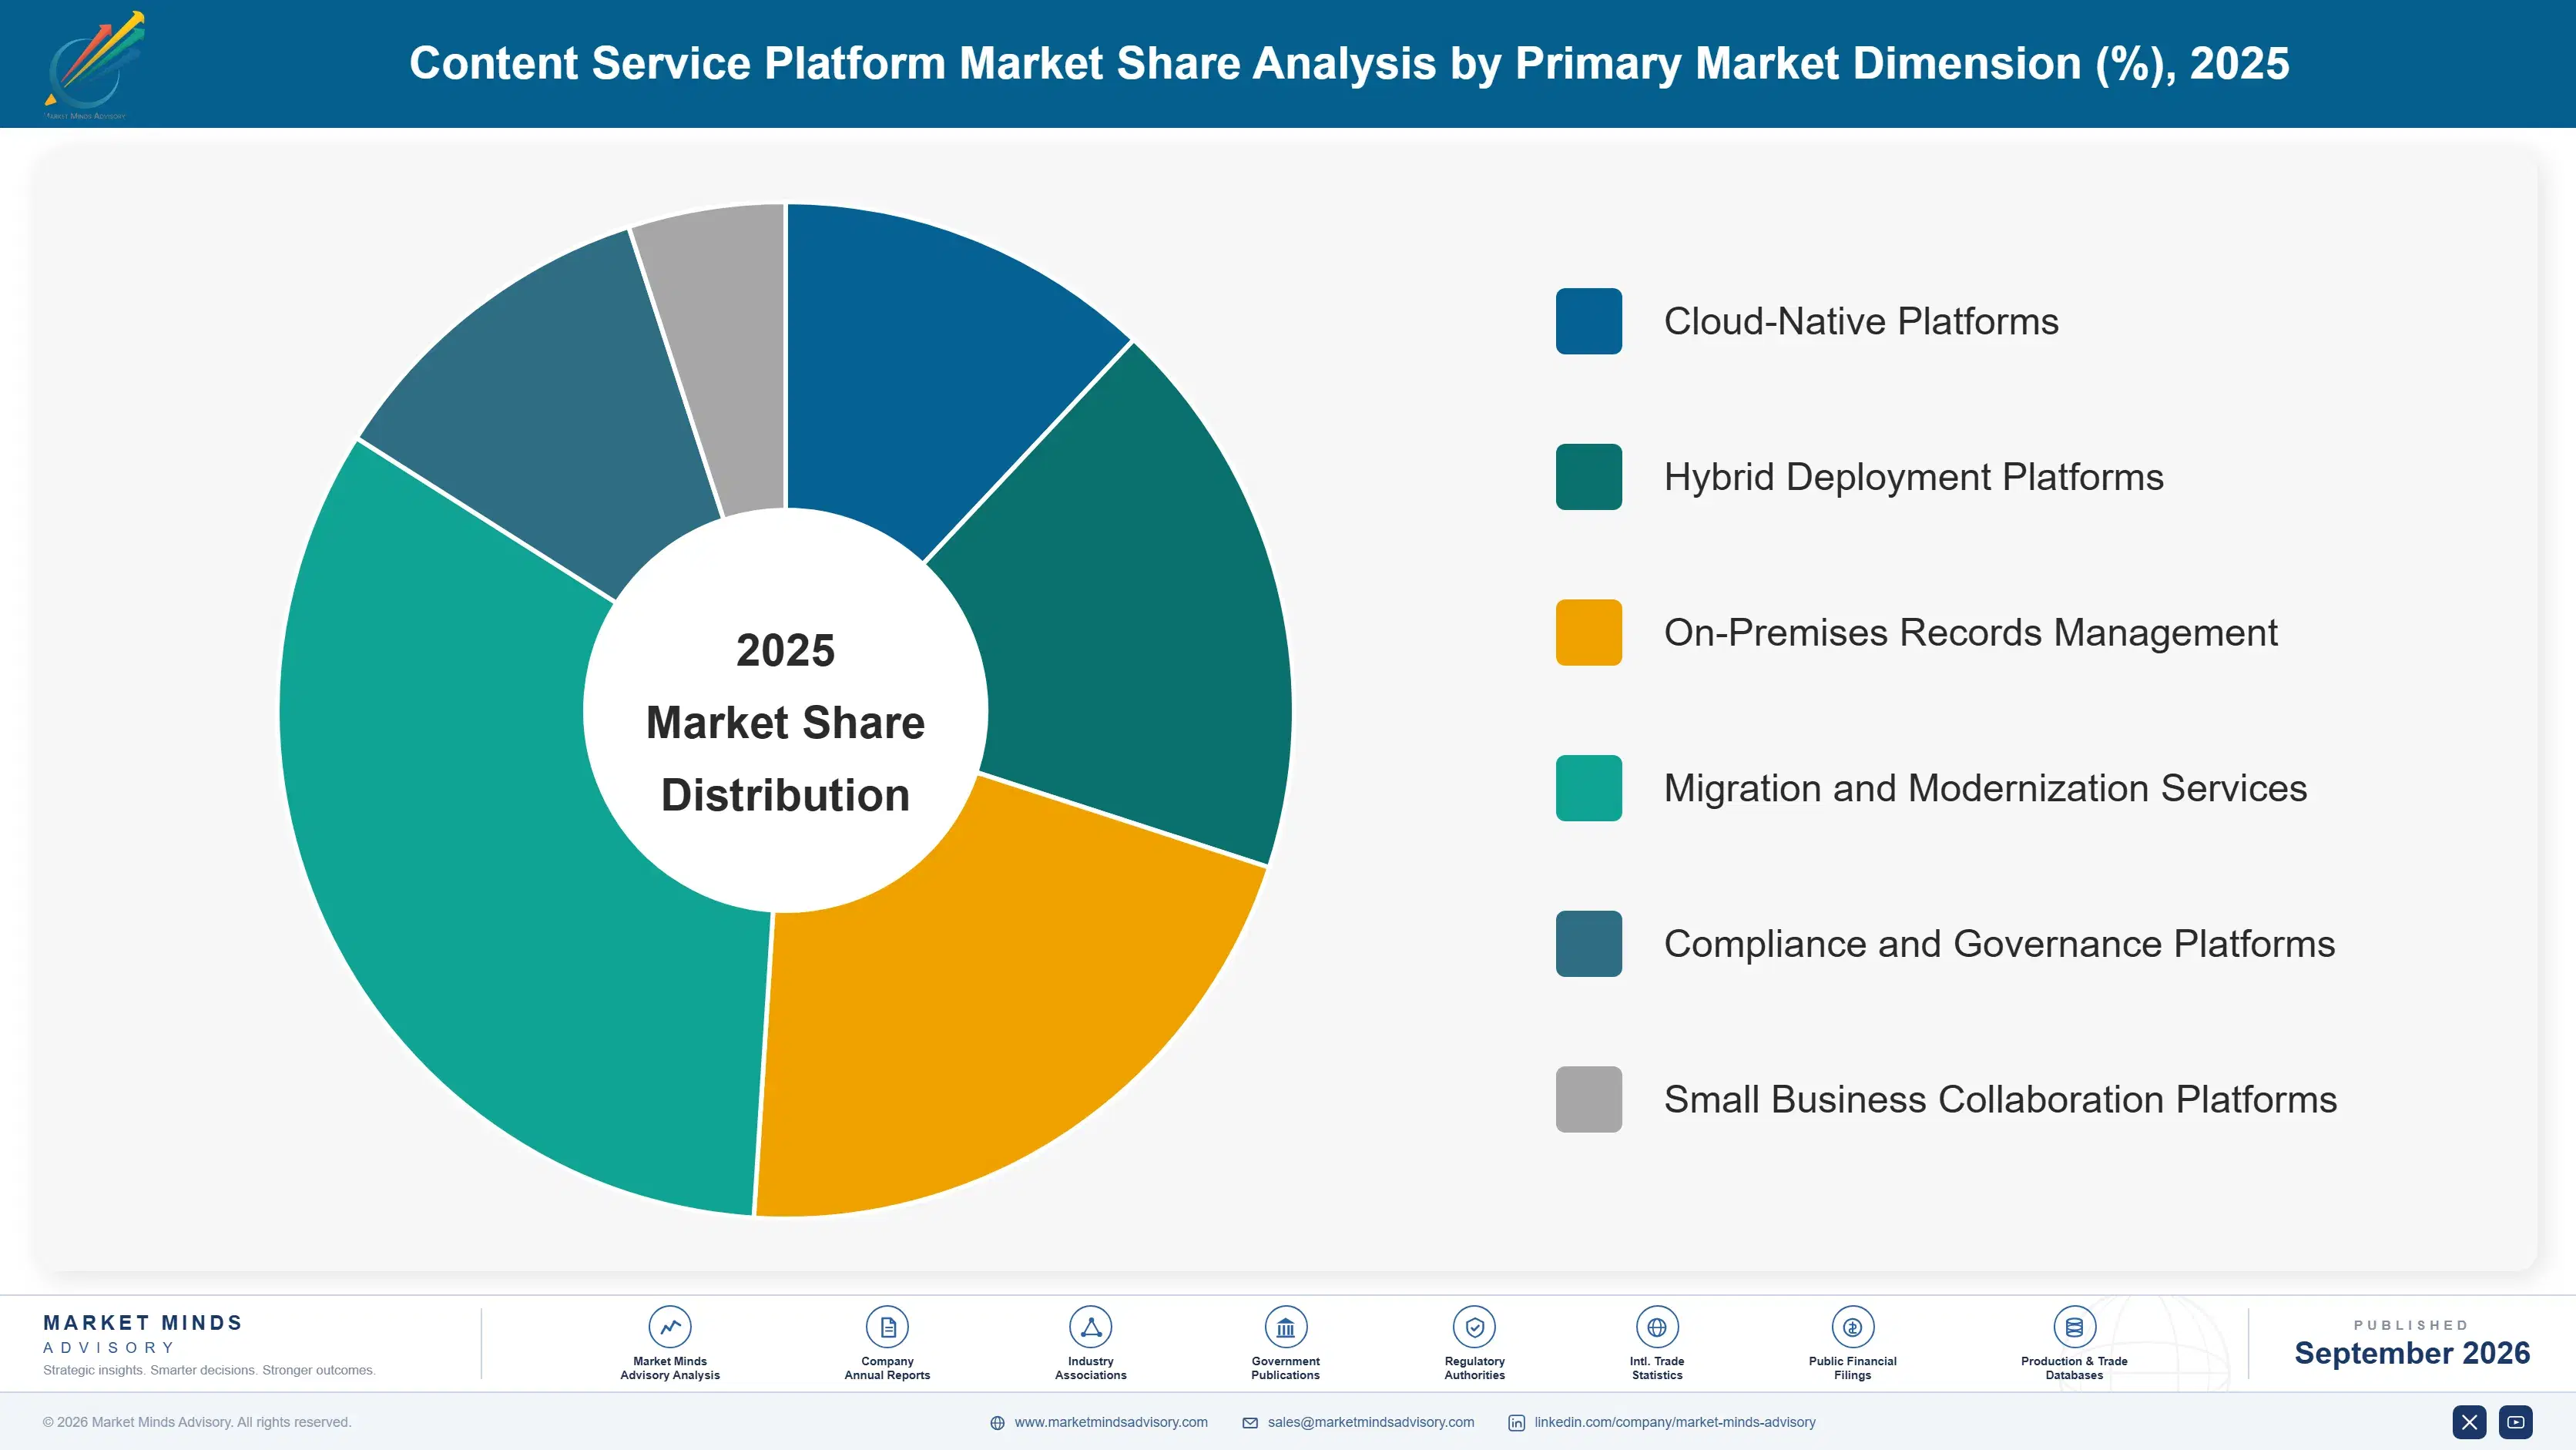This screenshot has height=1450, width=2576.
Task: Click the Regulatory Authorities label
Action: [1474, 1368]
